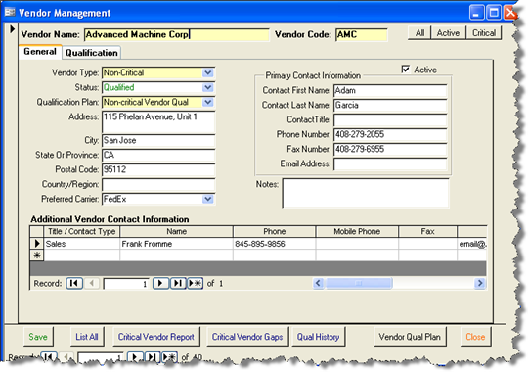Click the City field San Jose

pos(158,140)
